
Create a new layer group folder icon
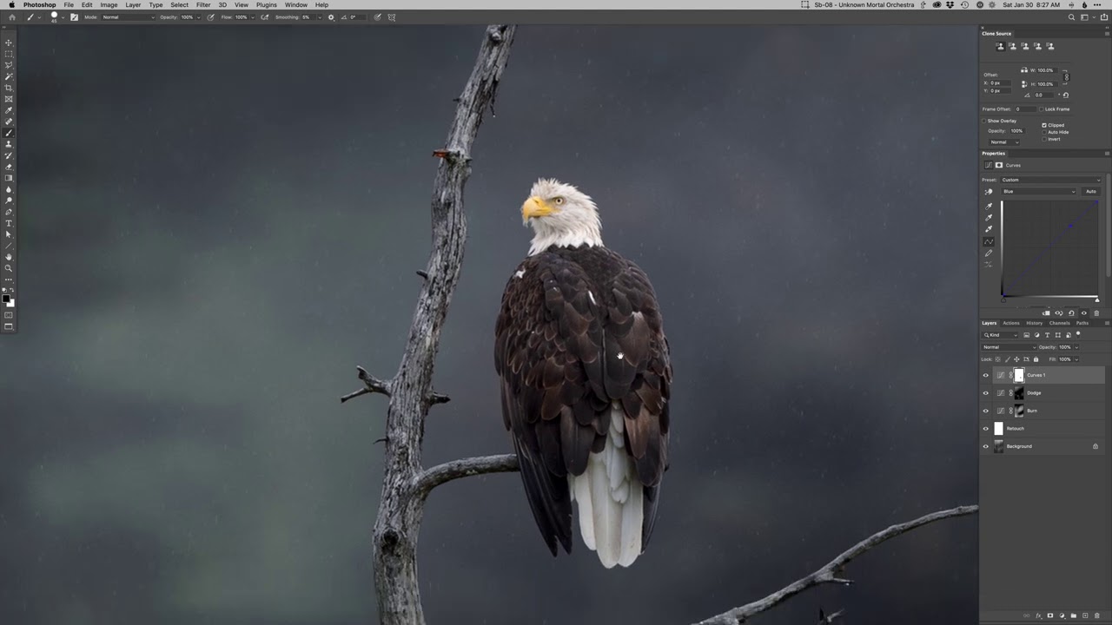coord(1074,615)
